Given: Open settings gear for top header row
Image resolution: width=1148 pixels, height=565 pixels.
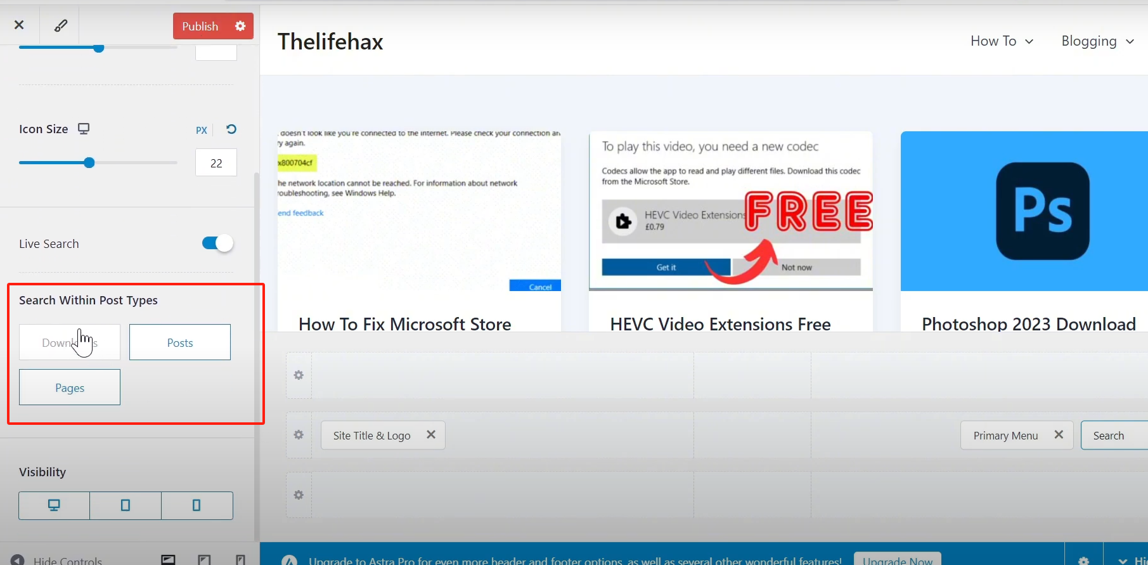Looking at the screenshot, I should pos(299,375).
